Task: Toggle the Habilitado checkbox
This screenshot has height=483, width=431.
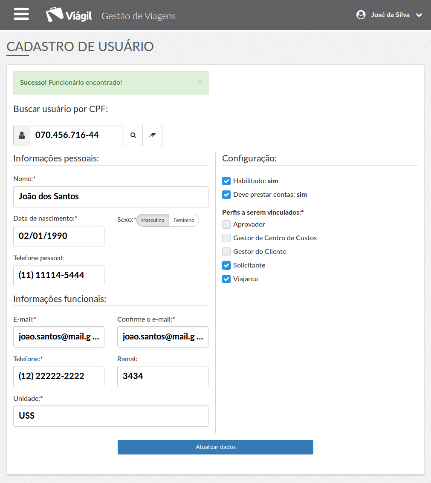Action: click(x=226, y=181)
